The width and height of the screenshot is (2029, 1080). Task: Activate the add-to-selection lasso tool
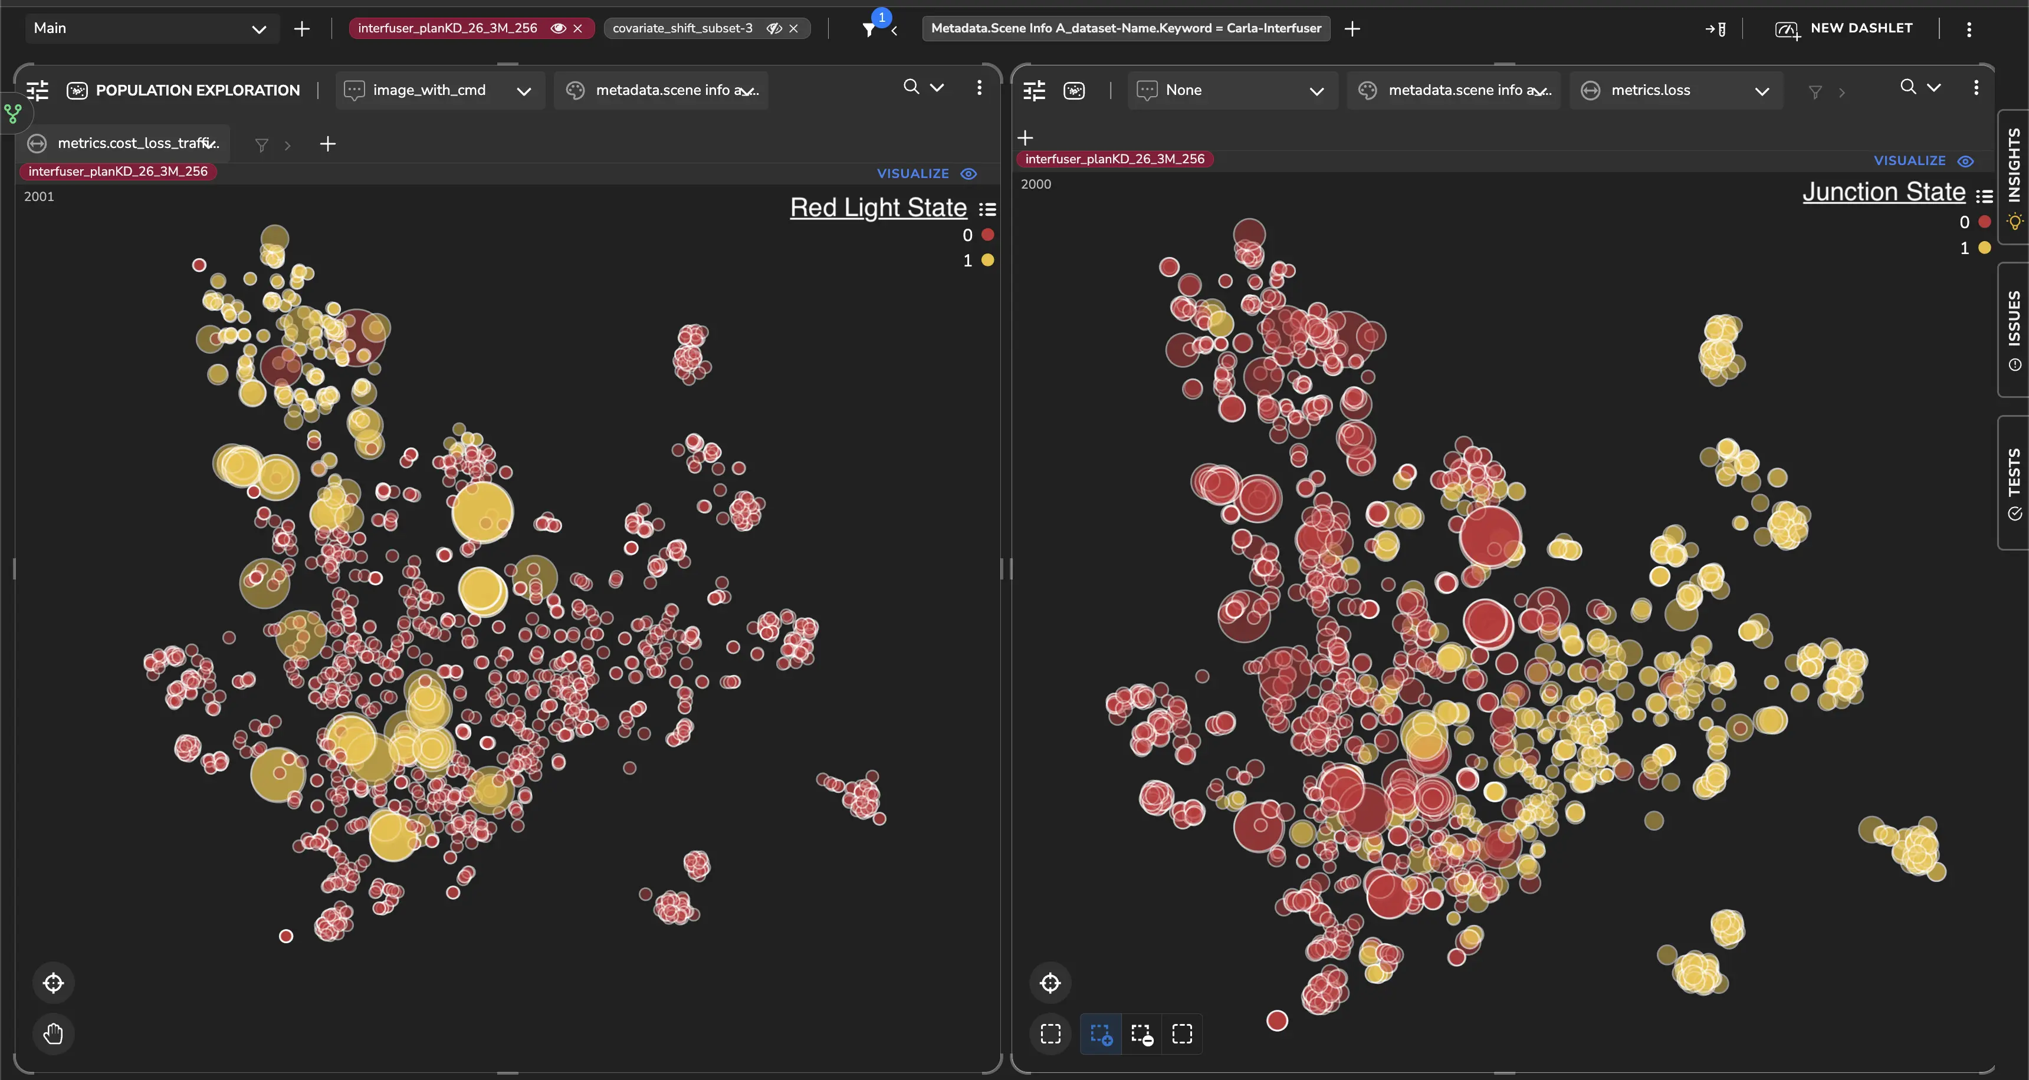point(1101,1033)
